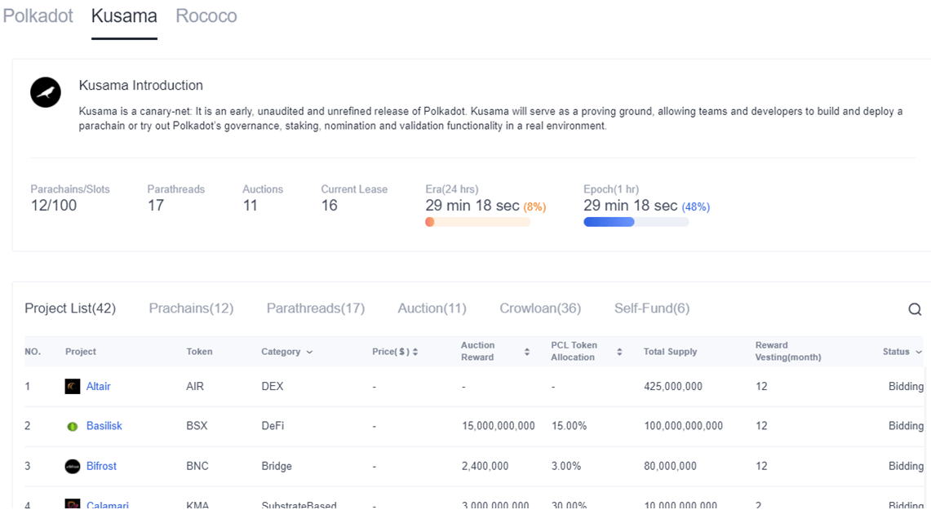Open the Self-Fund(6) tab

[x=652, y=308]
